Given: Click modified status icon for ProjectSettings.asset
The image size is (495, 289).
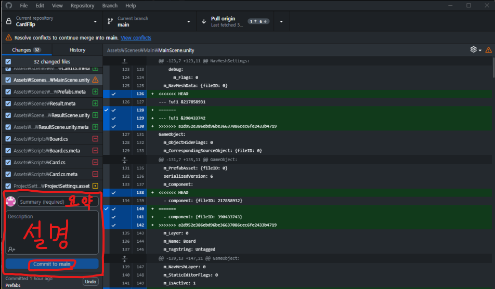Looking at the screenshot, I should tap(95, 186).
